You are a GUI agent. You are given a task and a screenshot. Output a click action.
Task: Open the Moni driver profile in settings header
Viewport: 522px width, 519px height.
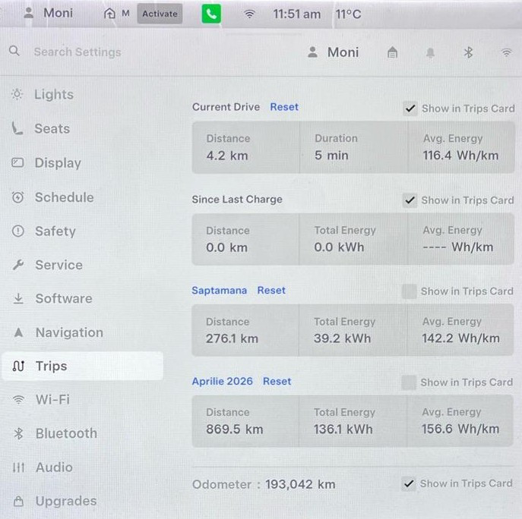[334, 52]
